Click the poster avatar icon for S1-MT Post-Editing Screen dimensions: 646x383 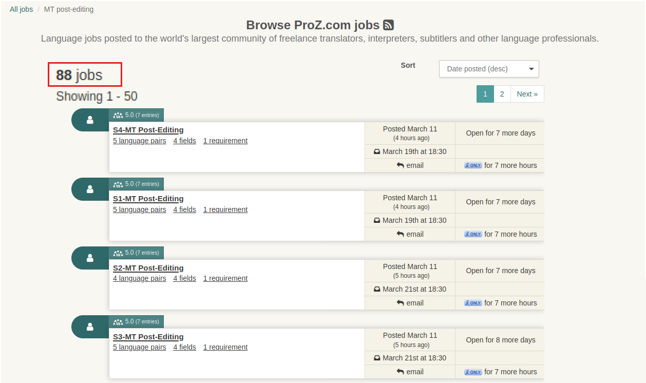click(90, 189)
